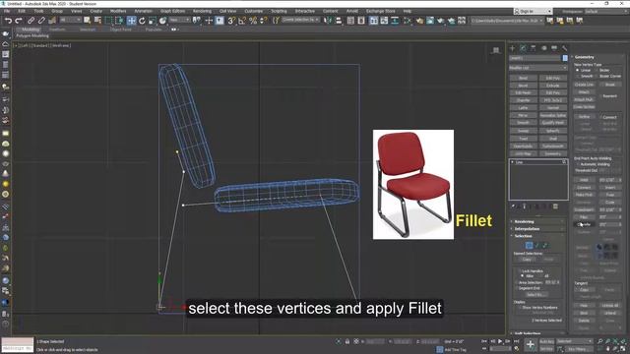The height and width of the screenshot is (354, 630).
Task: Select Bezier new vertex type
Action: 597,70
